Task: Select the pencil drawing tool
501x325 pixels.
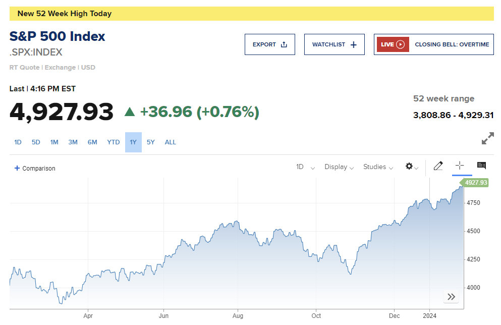Action: pos(438,166)
